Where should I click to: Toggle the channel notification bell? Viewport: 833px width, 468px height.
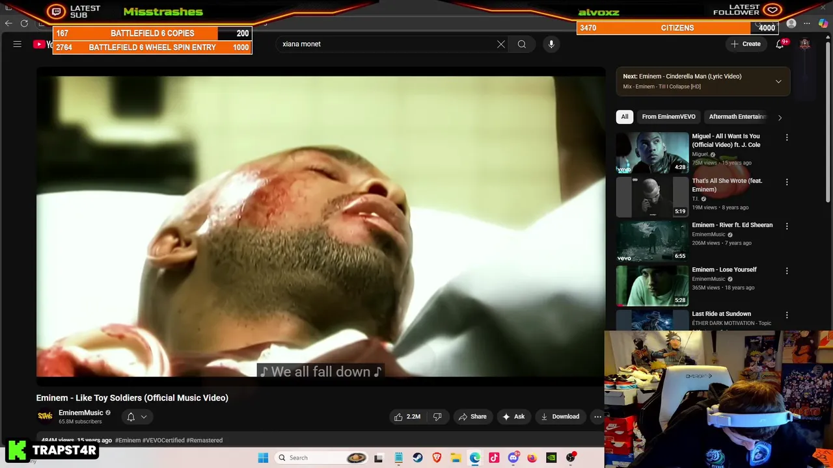131,417
